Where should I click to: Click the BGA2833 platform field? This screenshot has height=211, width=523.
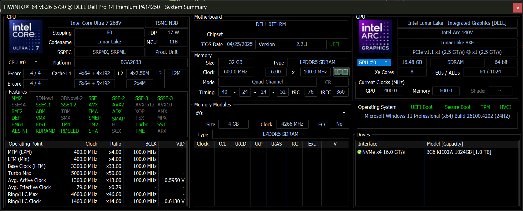[x=131, y=62]
